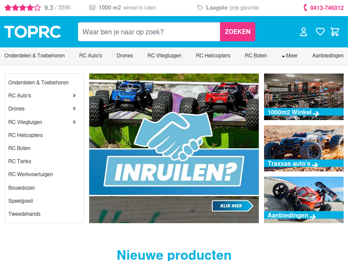
Task: Click the pink phone icon
Action: [305, 8]
